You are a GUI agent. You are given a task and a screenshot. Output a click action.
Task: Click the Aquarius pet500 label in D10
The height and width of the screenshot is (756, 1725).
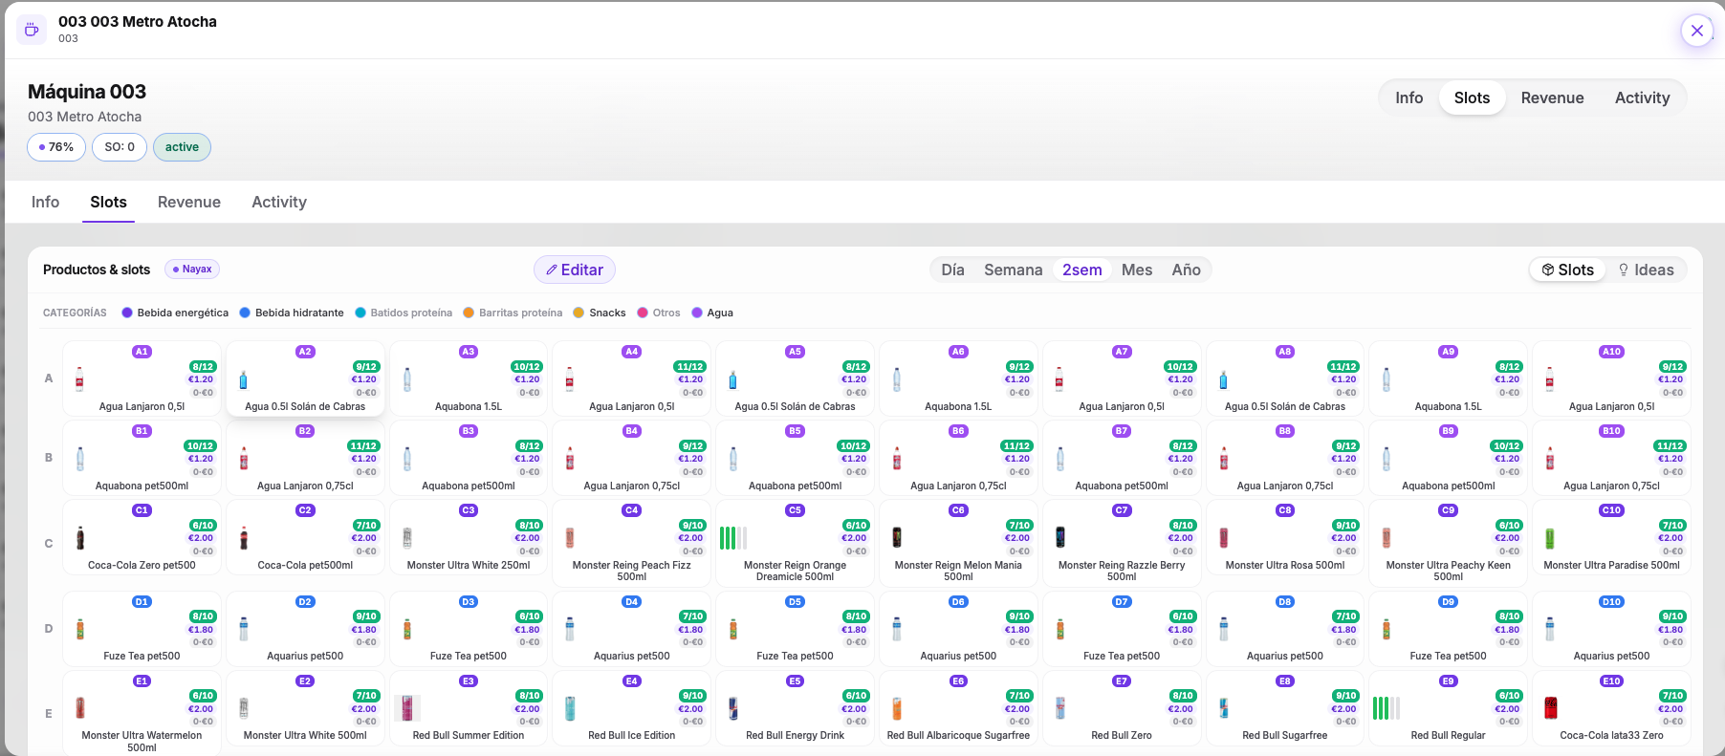coord(1611,657)
